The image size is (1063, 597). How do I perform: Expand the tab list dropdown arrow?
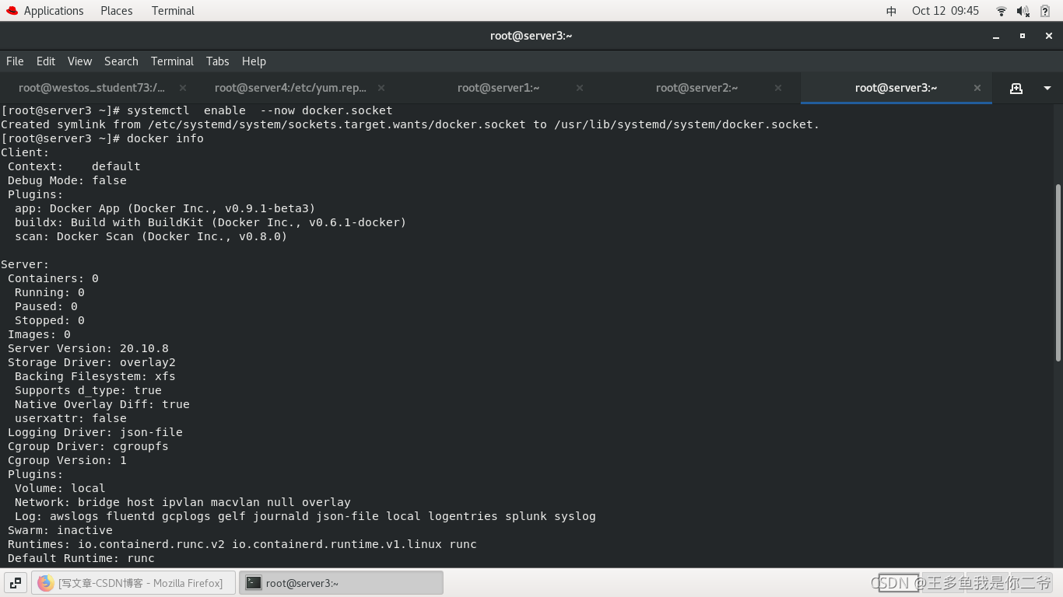pos(1047,88)
